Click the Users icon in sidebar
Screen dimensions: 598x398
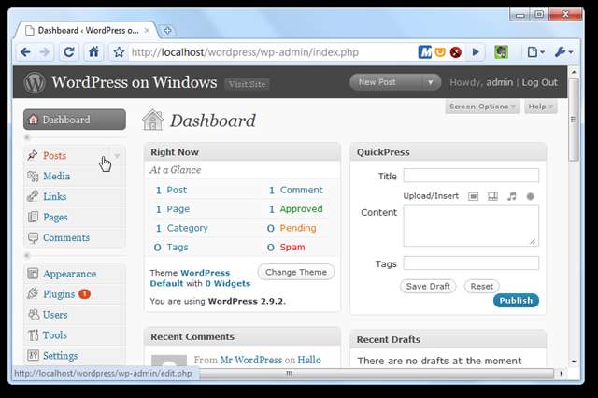point(34,315)
